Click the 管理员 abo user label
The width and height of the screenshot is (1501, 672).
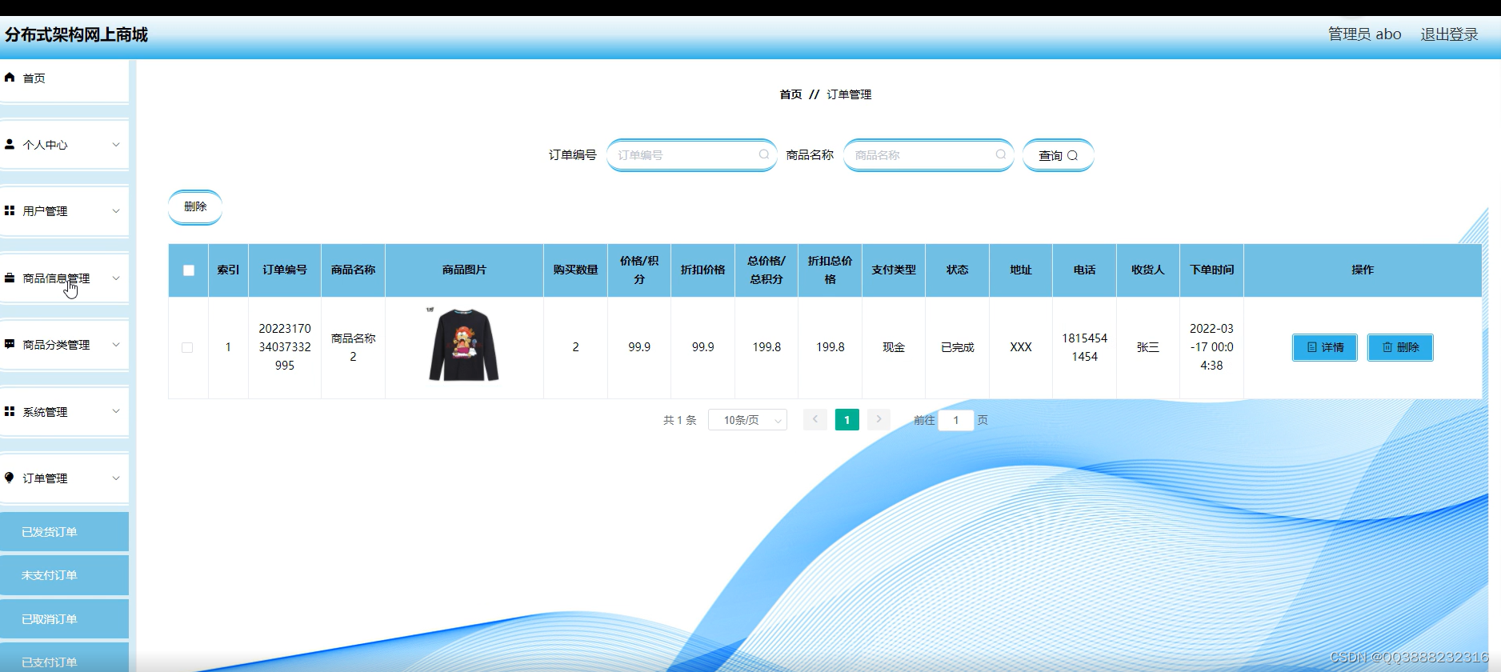tap(1365, 34)
